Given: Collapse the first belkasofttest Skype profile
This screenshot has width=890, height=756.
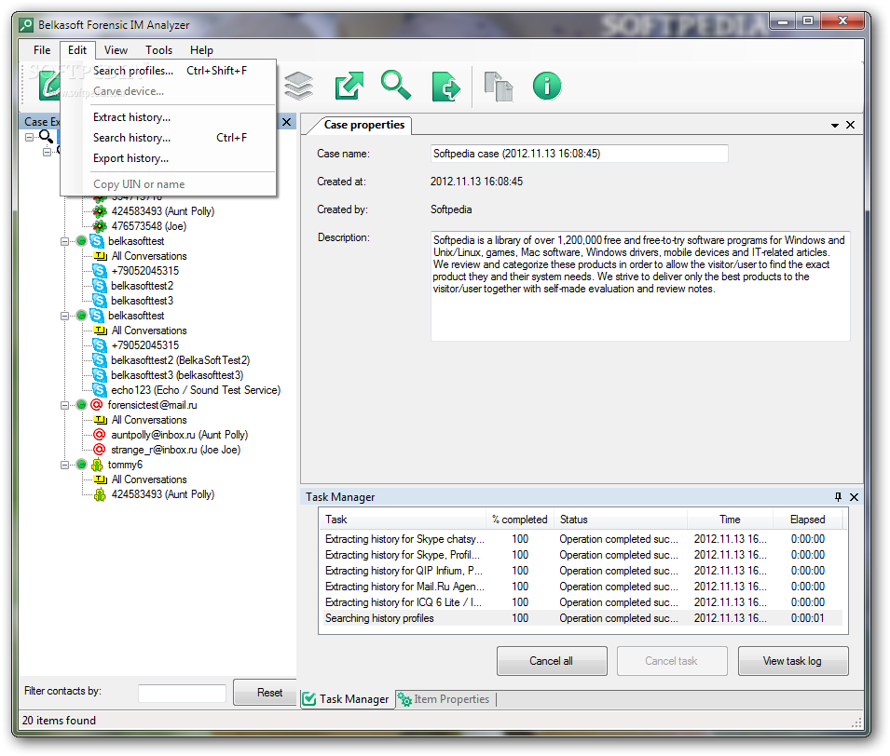Looking at the screenshot, I should pos(64,241).
